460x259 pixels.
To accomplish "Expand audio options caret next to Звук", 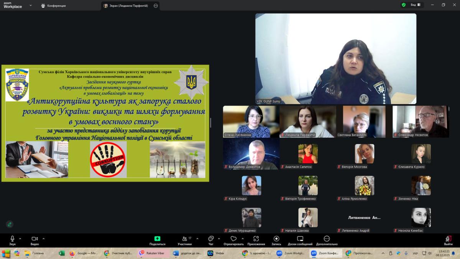I will [x=20, y=238].
